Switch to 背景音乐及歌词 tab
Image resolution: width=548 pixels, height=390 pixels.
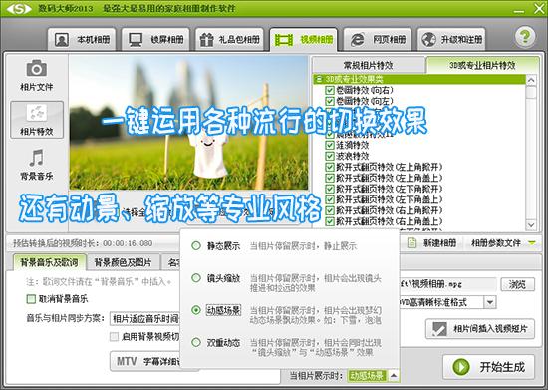tap(49, 262)
